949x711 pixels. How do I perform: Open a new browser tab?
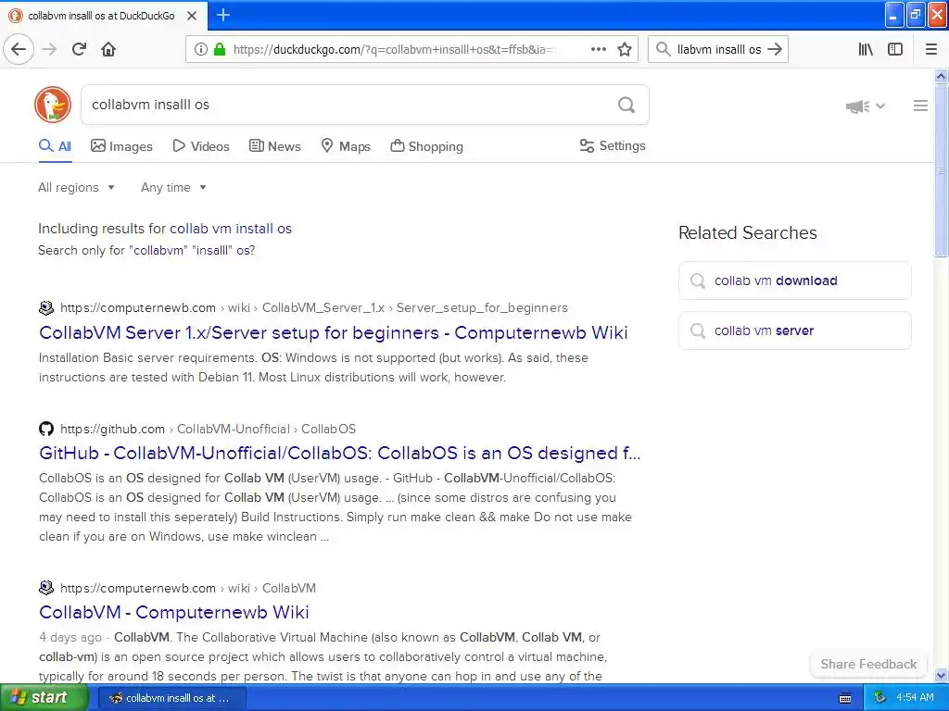click(223, 15)
